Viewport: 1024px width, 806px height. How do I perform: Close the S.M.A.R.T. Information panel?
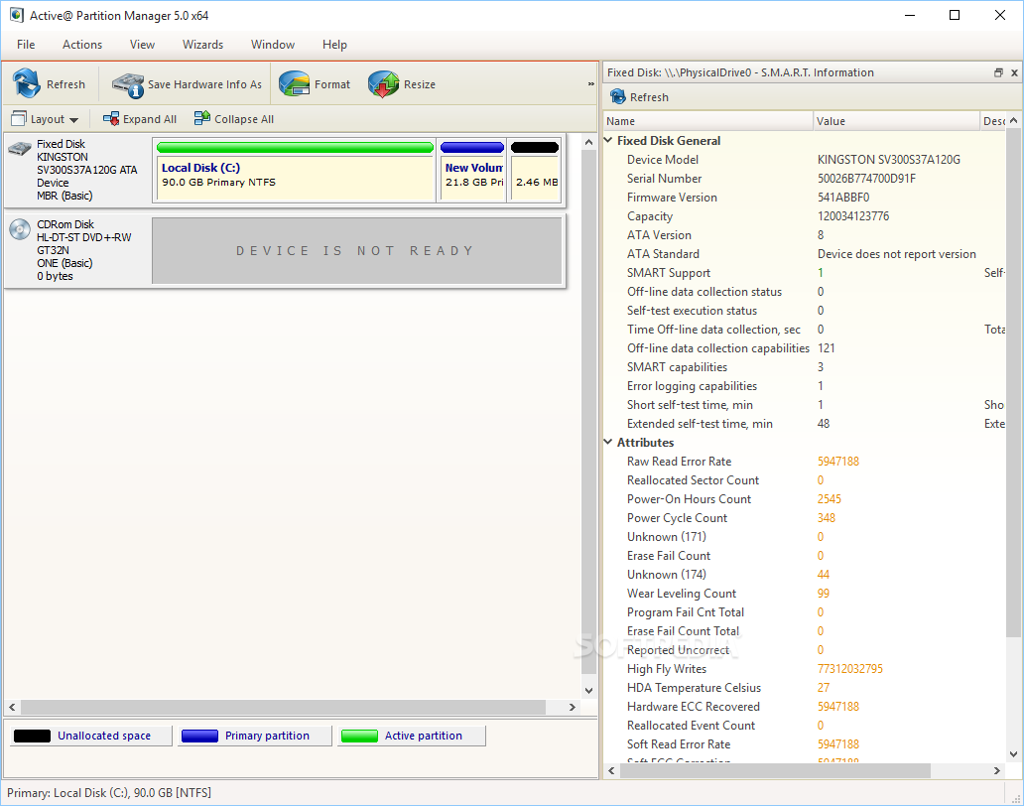tap(1014, 72)
